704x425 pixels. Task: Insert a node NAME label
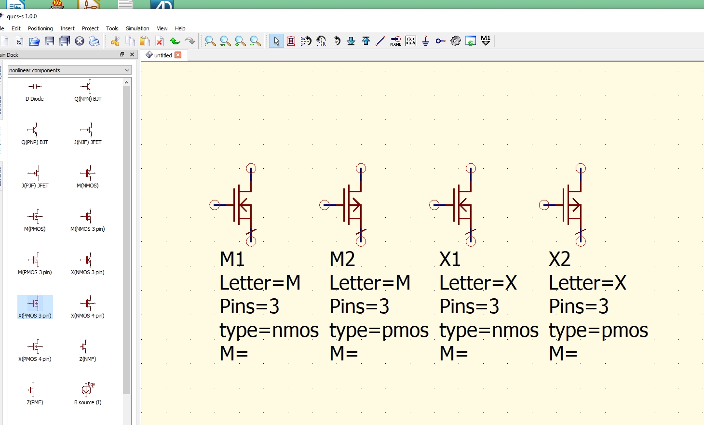pos(395,41)
